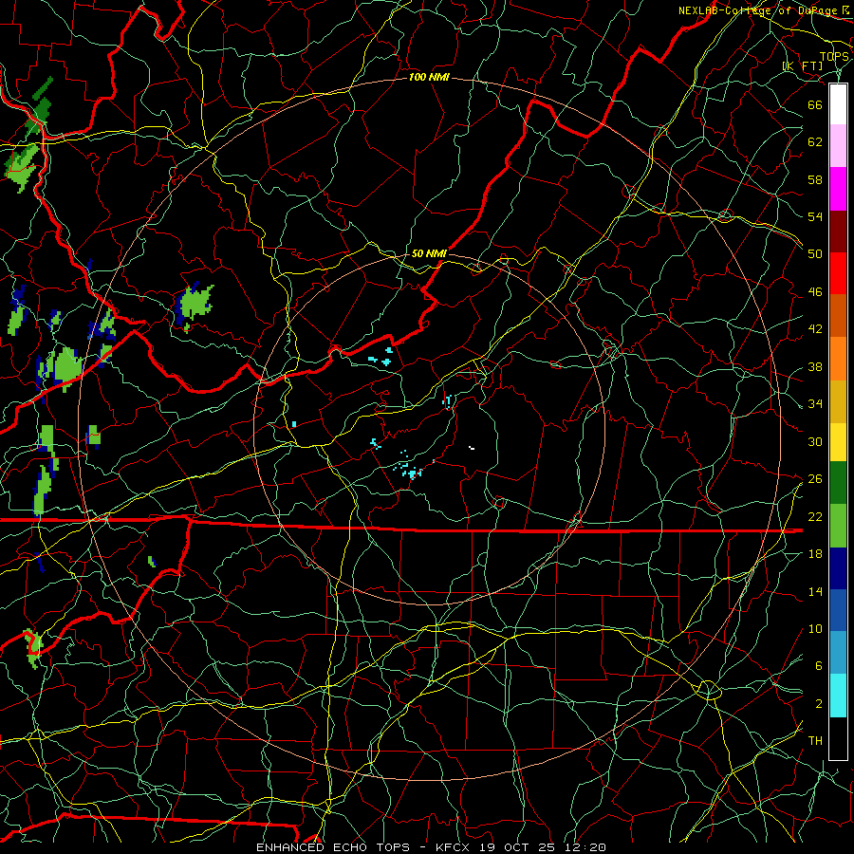The image size is (854, 854).
Task: Click the 50 legend value
Action: click(815, 253)
